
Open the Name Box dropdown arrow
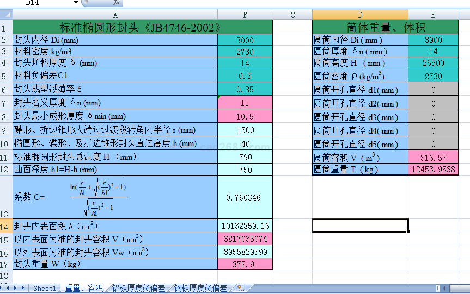[76, 3]
